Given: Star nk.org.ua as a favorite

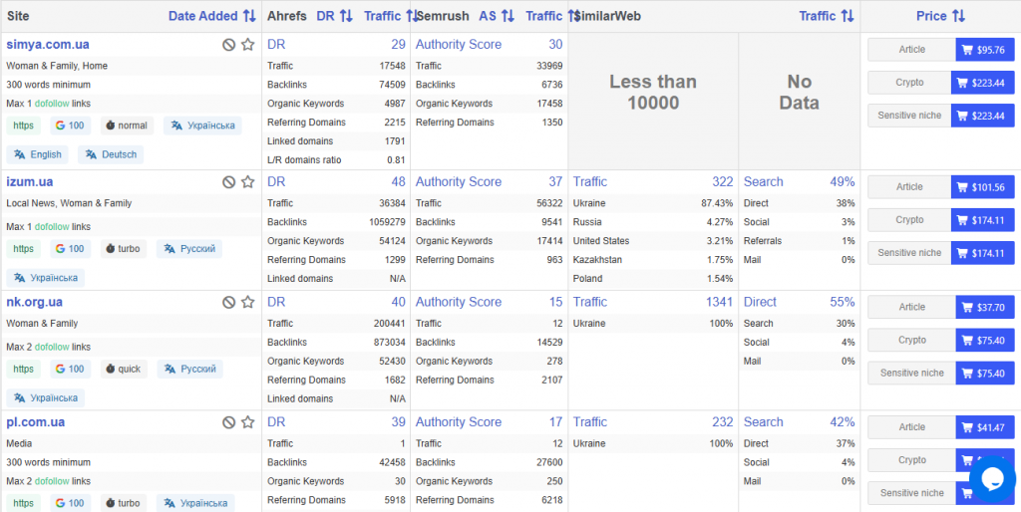Looking at the screenshot, I should pos(247,302).
